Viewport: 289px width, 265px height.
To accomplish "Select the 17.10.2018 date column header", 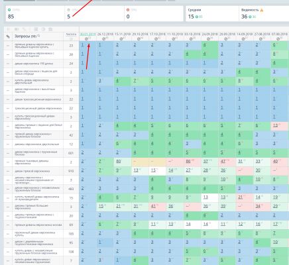I will click(158, 34).
